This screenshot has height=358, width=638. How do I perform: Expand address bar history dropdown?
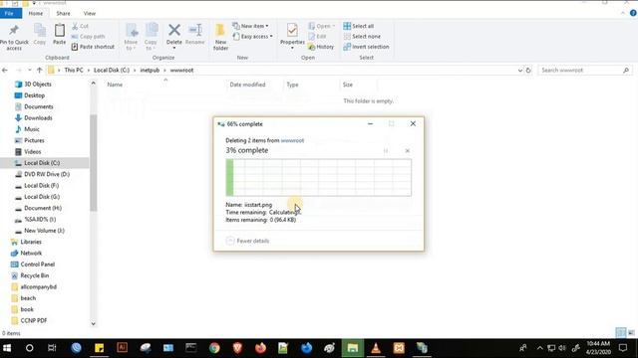tap(520, 71)
